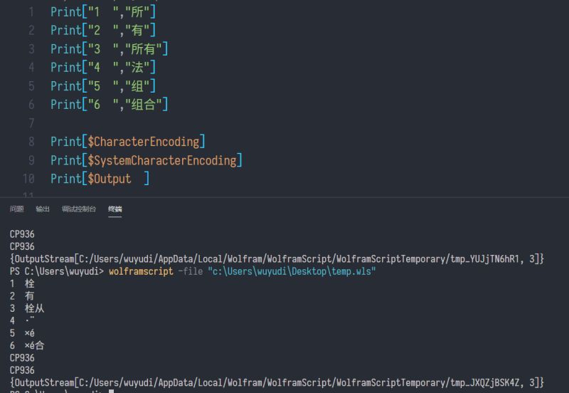Screen dimensions: 569x393
Task: Click code line Print["2 ","有"]
Action: click(x=103, y=30)
